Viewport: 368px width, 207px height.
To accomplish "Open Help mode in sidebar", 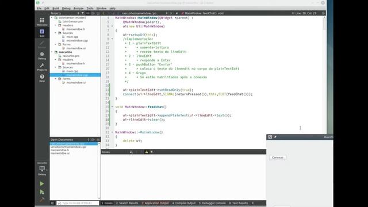I will 42,78.
